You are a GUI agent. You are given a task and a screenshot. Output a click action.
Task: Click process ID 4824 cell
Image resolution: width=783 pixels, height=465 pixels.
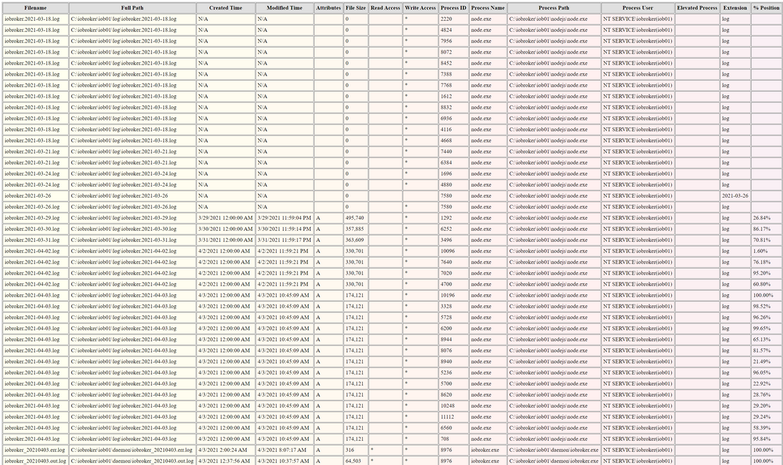(453, 30)
